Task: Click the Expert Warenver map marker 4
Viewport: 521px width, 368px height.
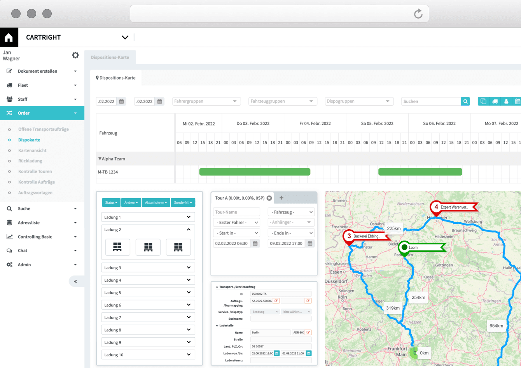Action: 436,208
